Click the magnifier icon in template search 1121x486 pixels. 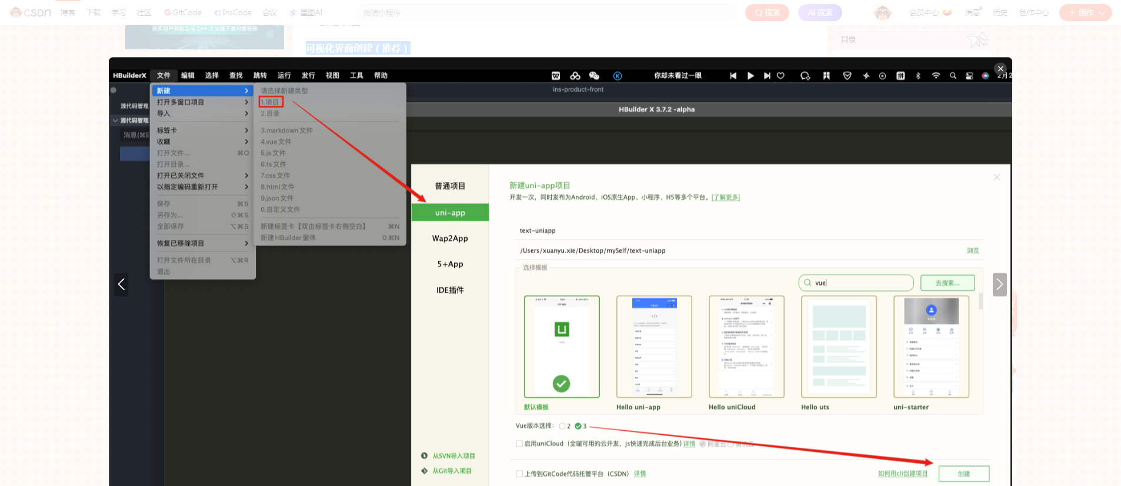[808, 283]
